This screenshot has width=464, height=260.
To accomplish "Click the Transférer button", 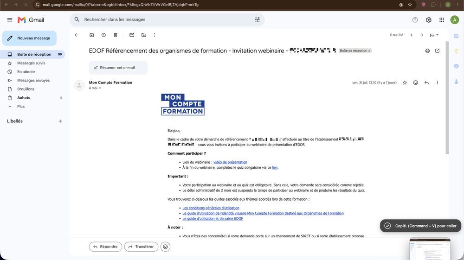I will tap(141, 247).
